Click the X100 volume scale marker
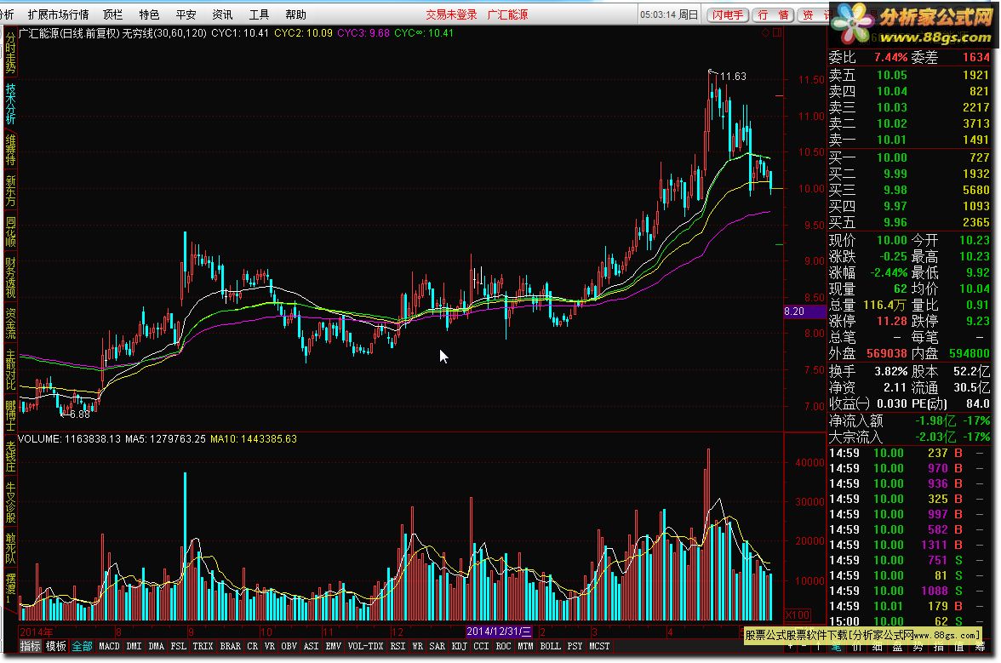Viewport: 1001px width, 663px height. click(x=797, y=615)
